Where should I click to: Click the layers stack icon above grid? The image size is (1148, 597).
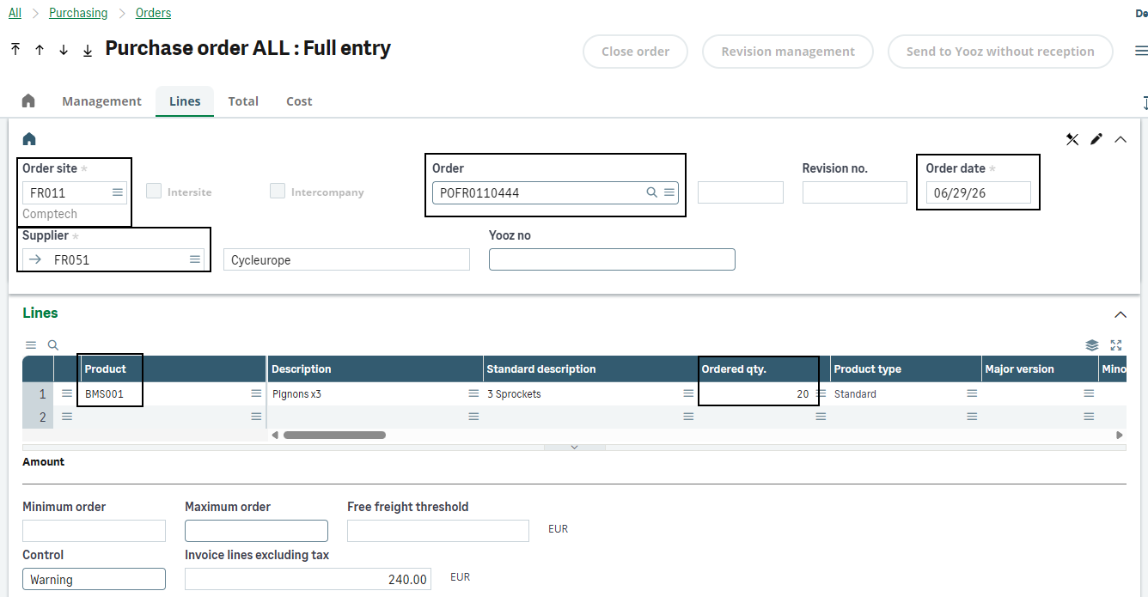coord(1092,345)
